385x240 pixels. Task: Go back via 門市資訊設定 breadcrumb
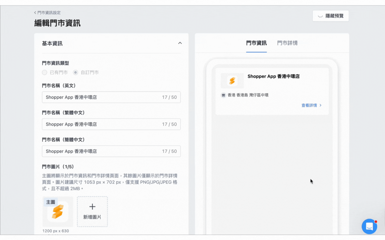(49, 12)
